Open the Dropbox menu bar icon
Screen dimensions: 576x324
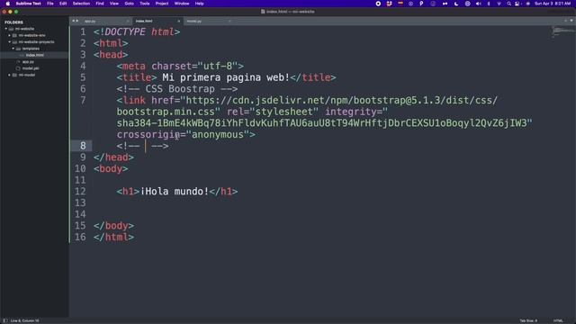tap(389, 4)
